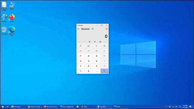The height and width of the screenshot is (109, 194).
Task: Click the square root key
Action: pyautogui.click(x=96, y=51)
